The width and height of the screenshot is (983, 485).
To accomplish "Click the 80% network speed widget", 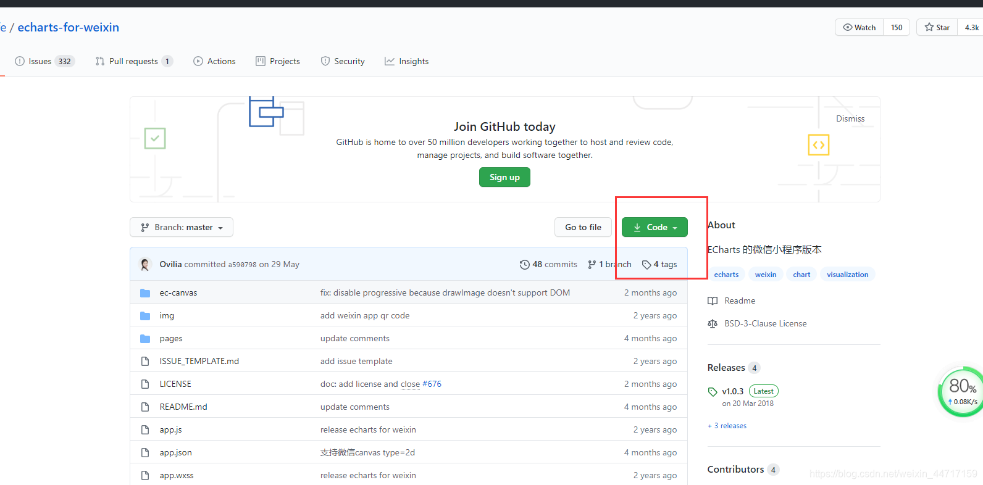I will 962,392.
